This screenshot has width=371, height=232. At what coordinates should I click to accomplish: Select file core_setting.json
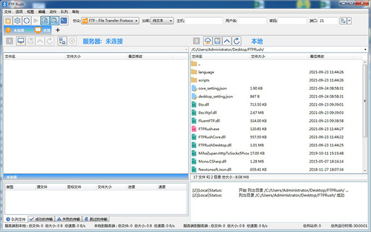(x=276, y=88)
